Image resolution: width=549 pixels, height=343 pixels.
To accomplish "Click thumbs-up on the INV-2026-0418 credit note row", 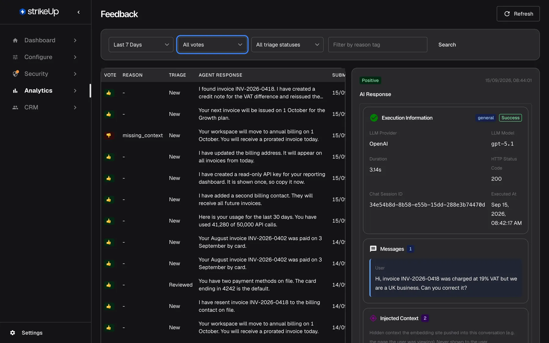I will [x=109, y=93].
